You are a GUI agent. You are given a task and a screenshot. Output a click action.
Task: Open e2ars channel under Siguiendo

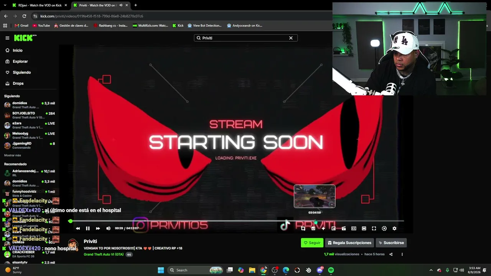click(x=30, y=125)
